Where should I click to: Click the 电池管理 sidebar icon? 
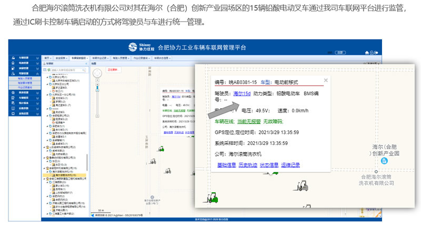point(13,63)
